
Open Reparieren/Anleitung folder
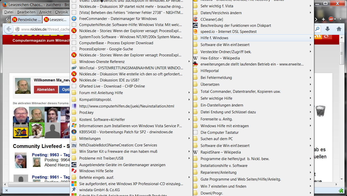click(x=253, y=172)
